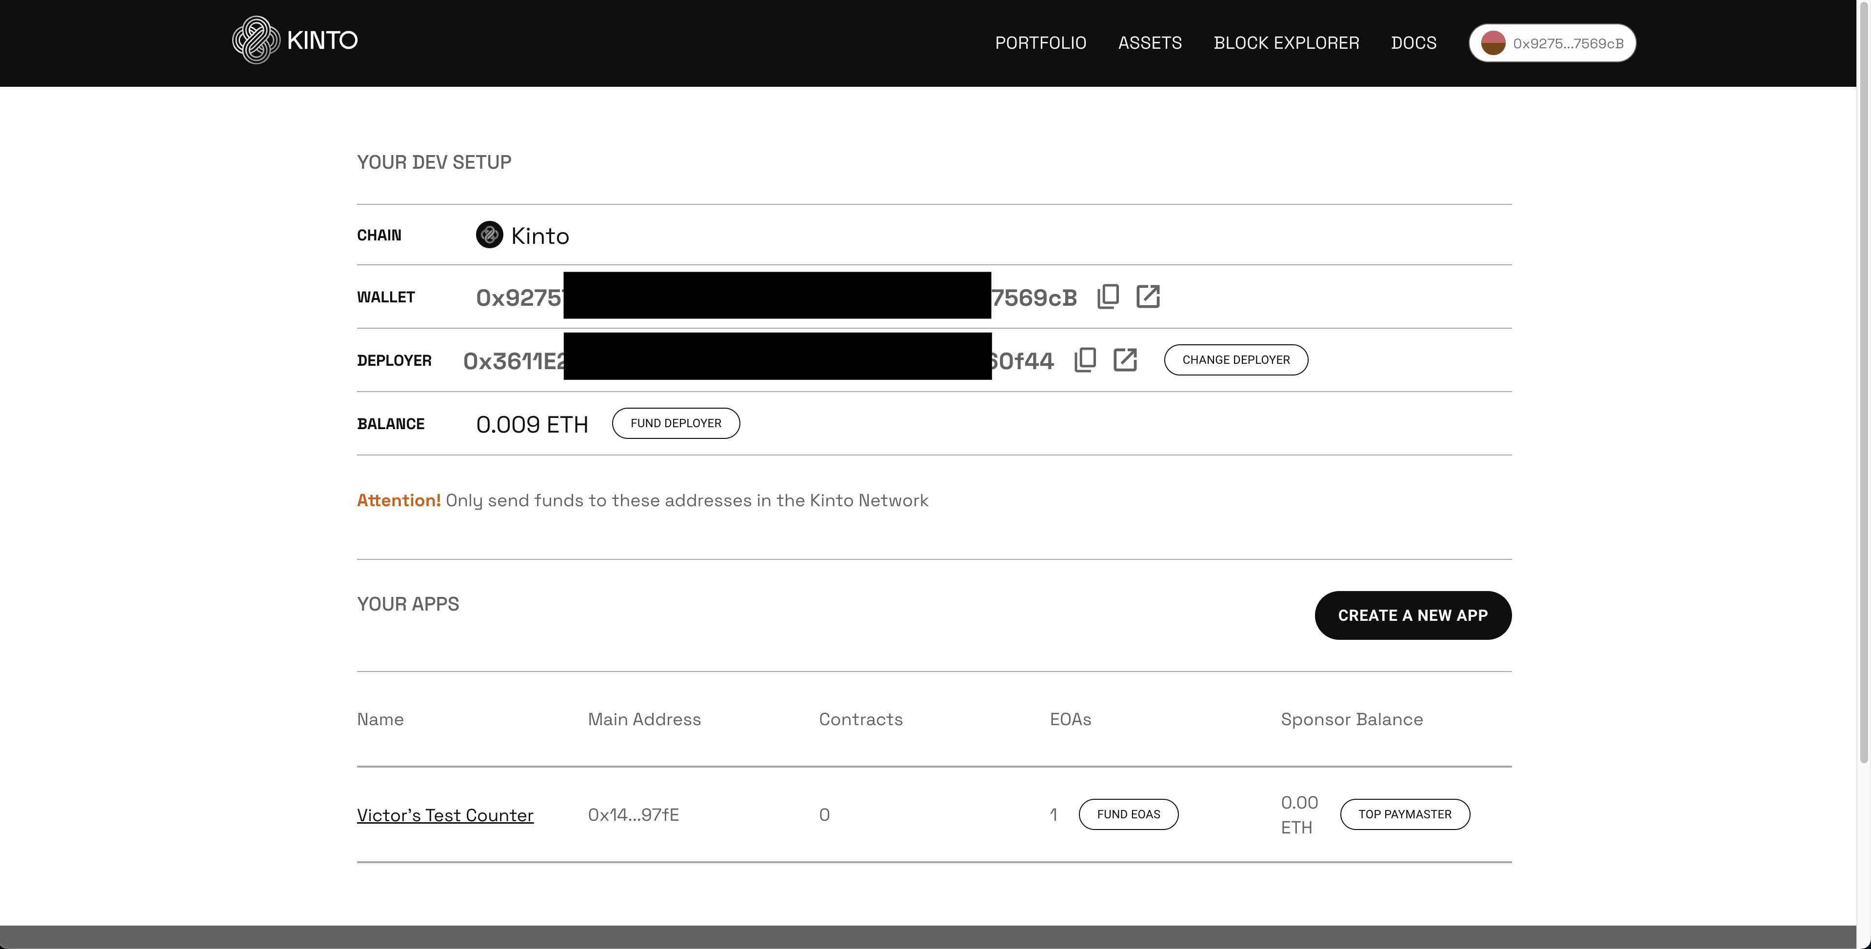The height and width of the screenshot is (949, 1871).
Task: Click the Kinto chain icon
Action: pos(489,235)
